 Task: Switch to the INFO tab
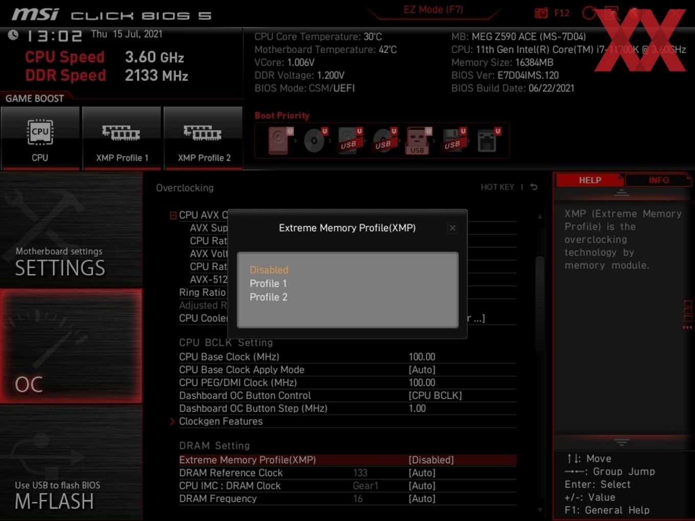coord(658,180)
